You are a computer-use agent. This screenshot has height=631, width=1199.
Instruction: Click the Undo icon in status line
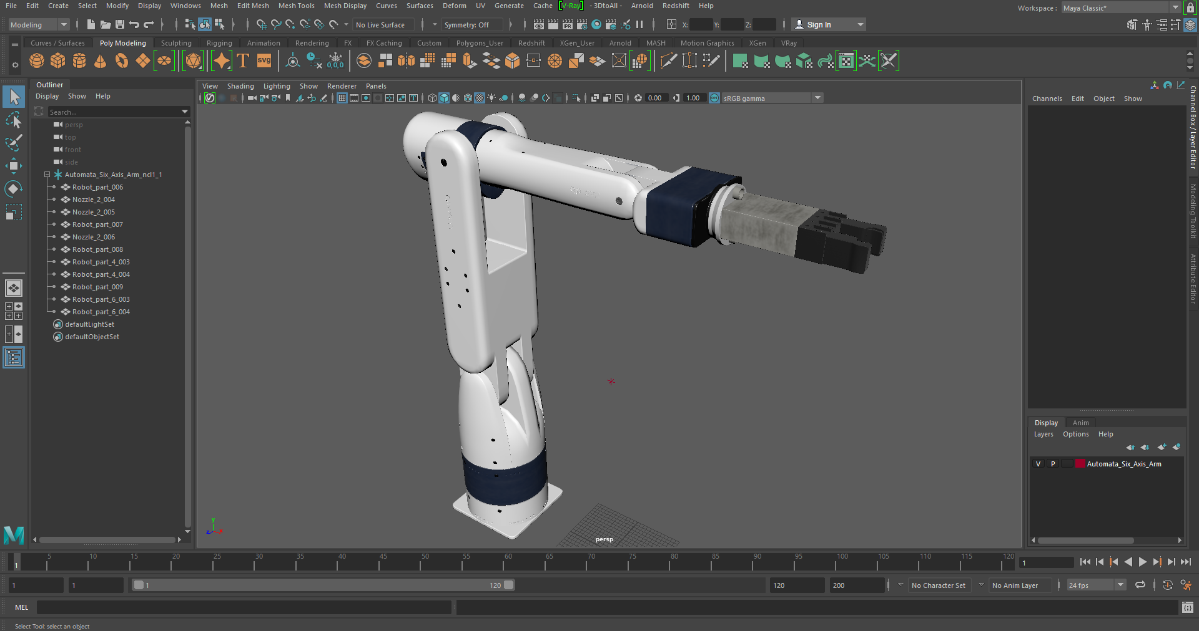pos(134,24)
